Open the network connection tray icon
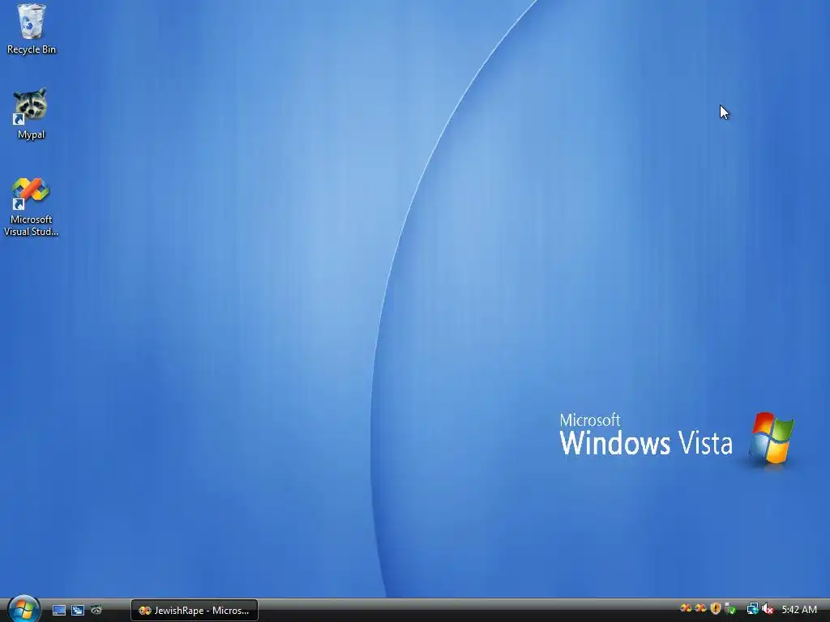 click(752, 609)
